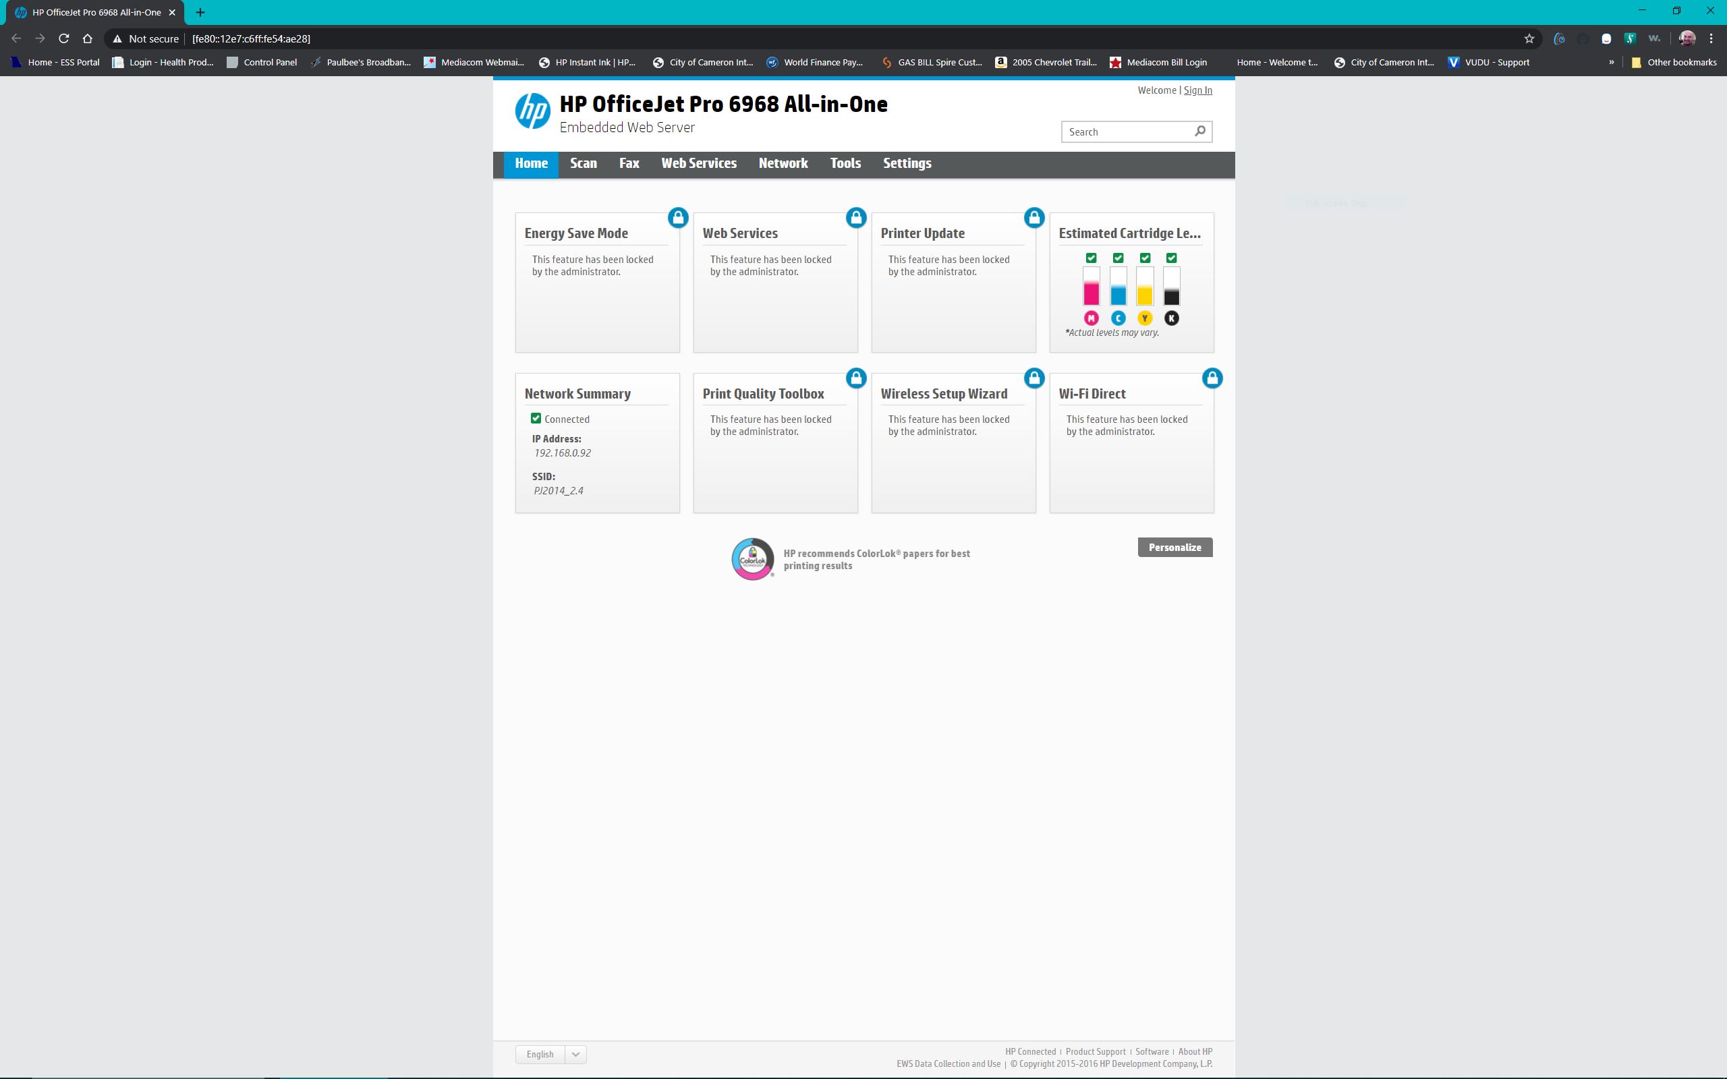Open the blue swirl extension icon

[1559, 38]
